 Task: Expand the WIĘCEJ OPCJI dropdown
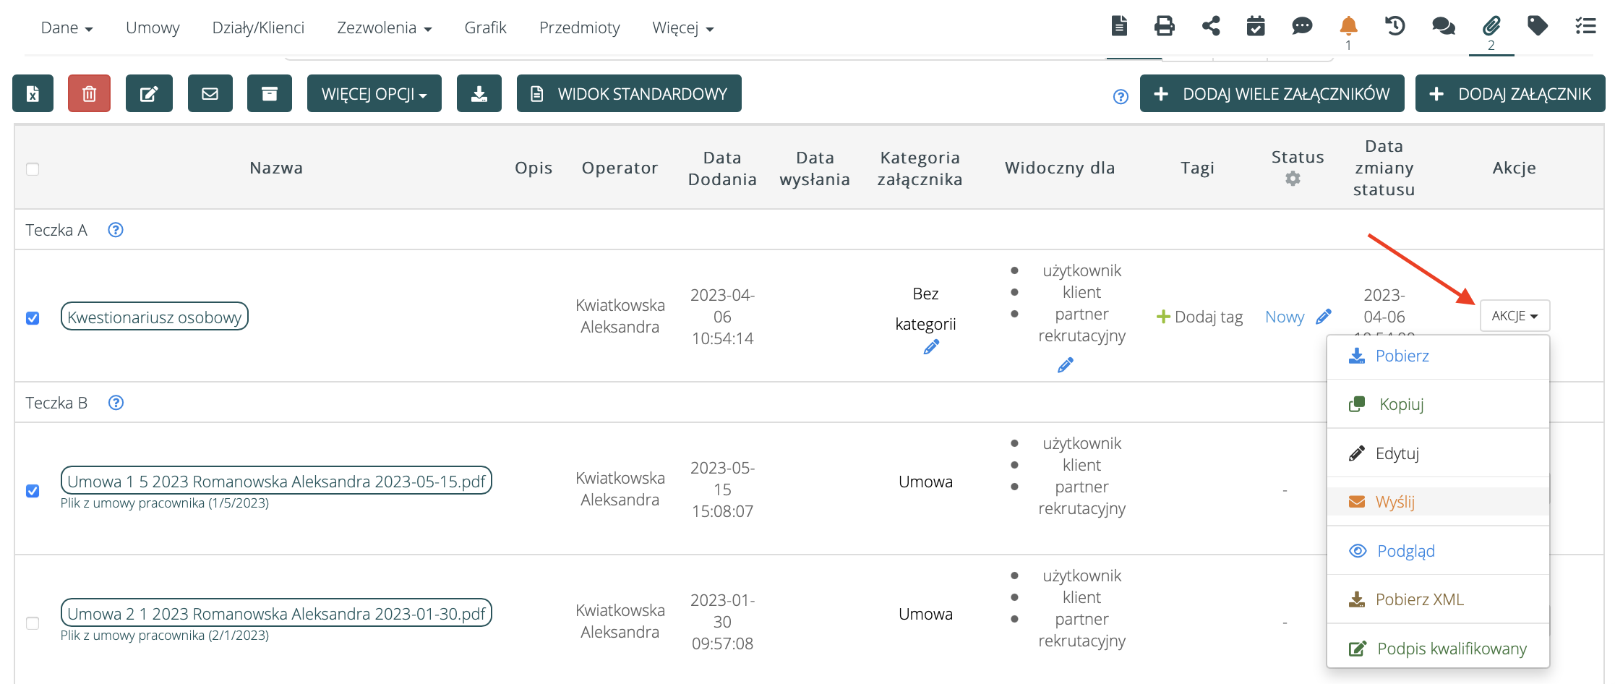[x=374, y=94]
